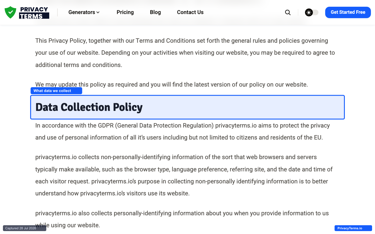Click the paragraph starting 'In accordance with the GDPR'
The image size is (375, 234).
183,131
